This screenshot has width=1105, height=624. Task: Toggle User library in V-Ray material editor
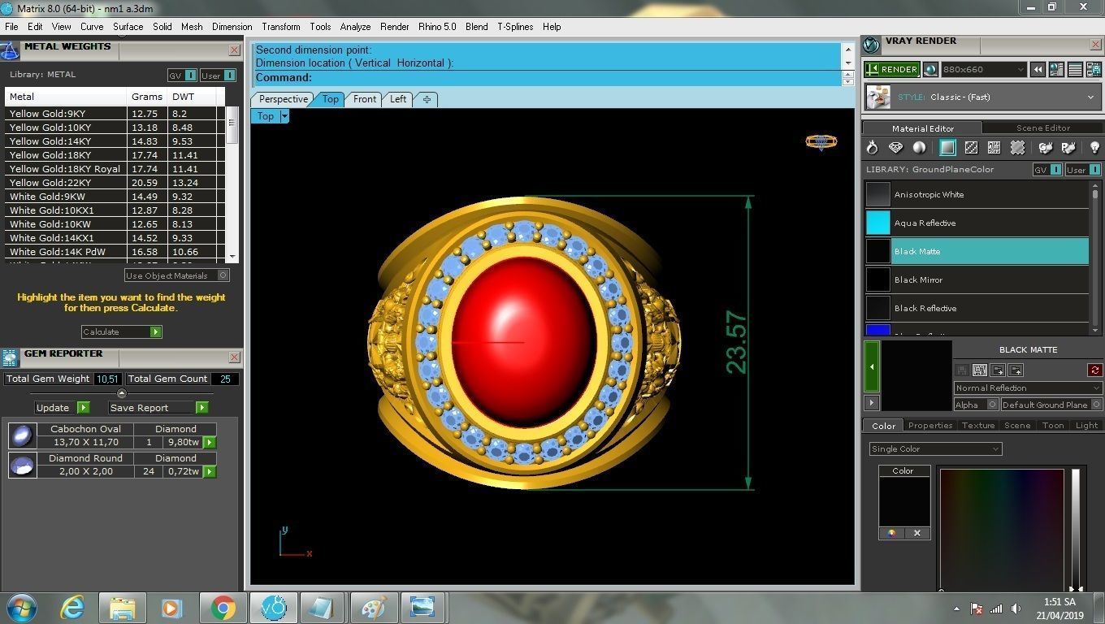[x=1083, y=170]
